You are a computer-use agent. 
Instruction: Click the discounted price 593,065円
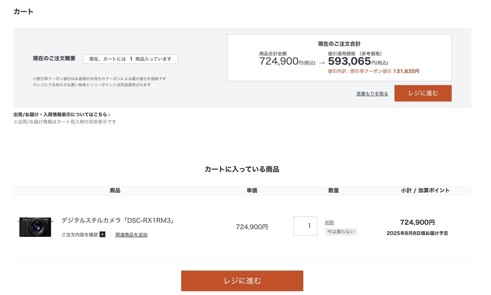(x=358, y=61)
